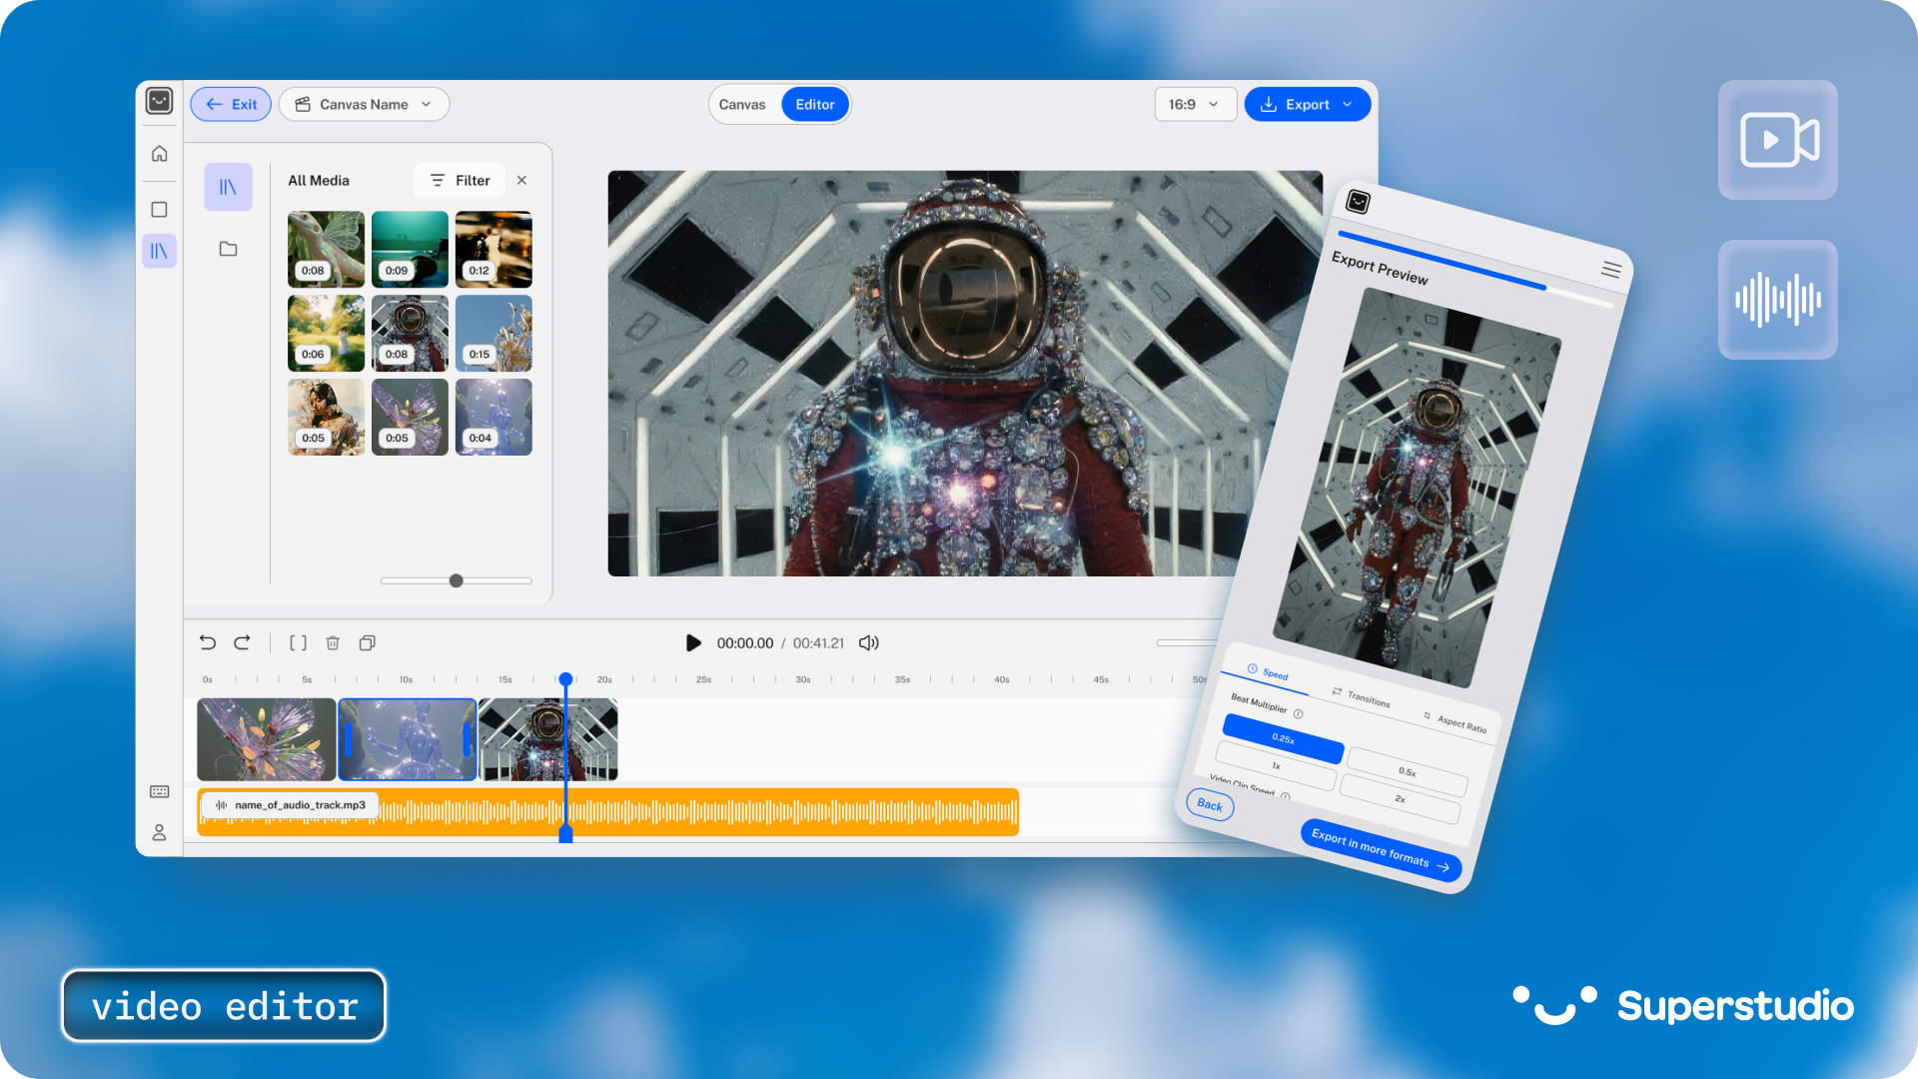Redo the action in timeline toolbar
Viewport: 1918px width, 1079px height.
coord(242,642)
